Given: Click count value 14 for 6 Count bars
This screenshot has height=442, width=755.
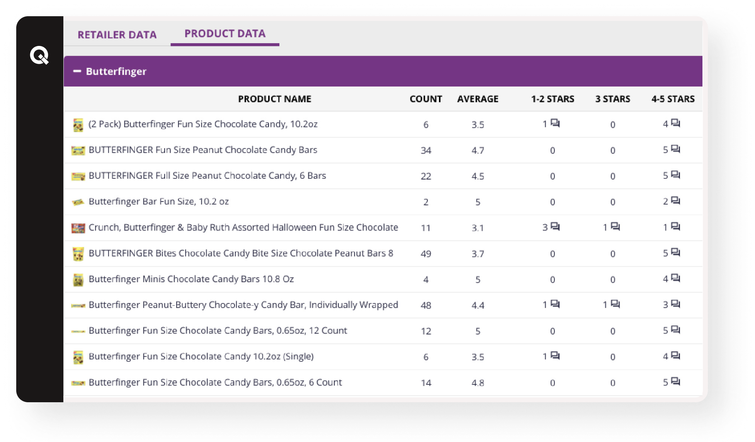Looking at the screenshot, I should 426,383.
